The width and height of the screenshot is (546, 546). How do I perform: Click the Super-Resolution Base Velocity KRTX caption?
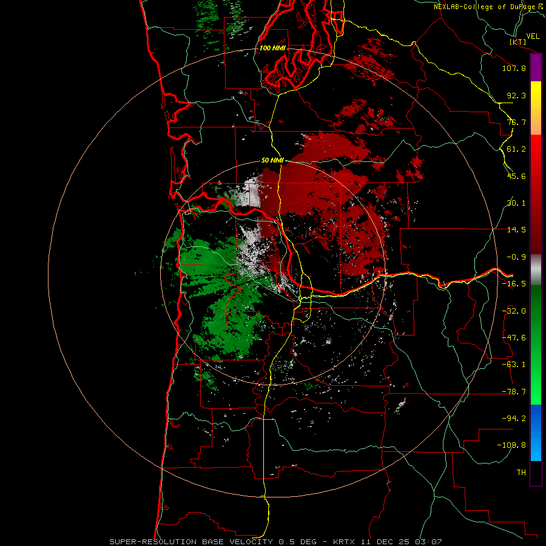[x=276, y=542]
